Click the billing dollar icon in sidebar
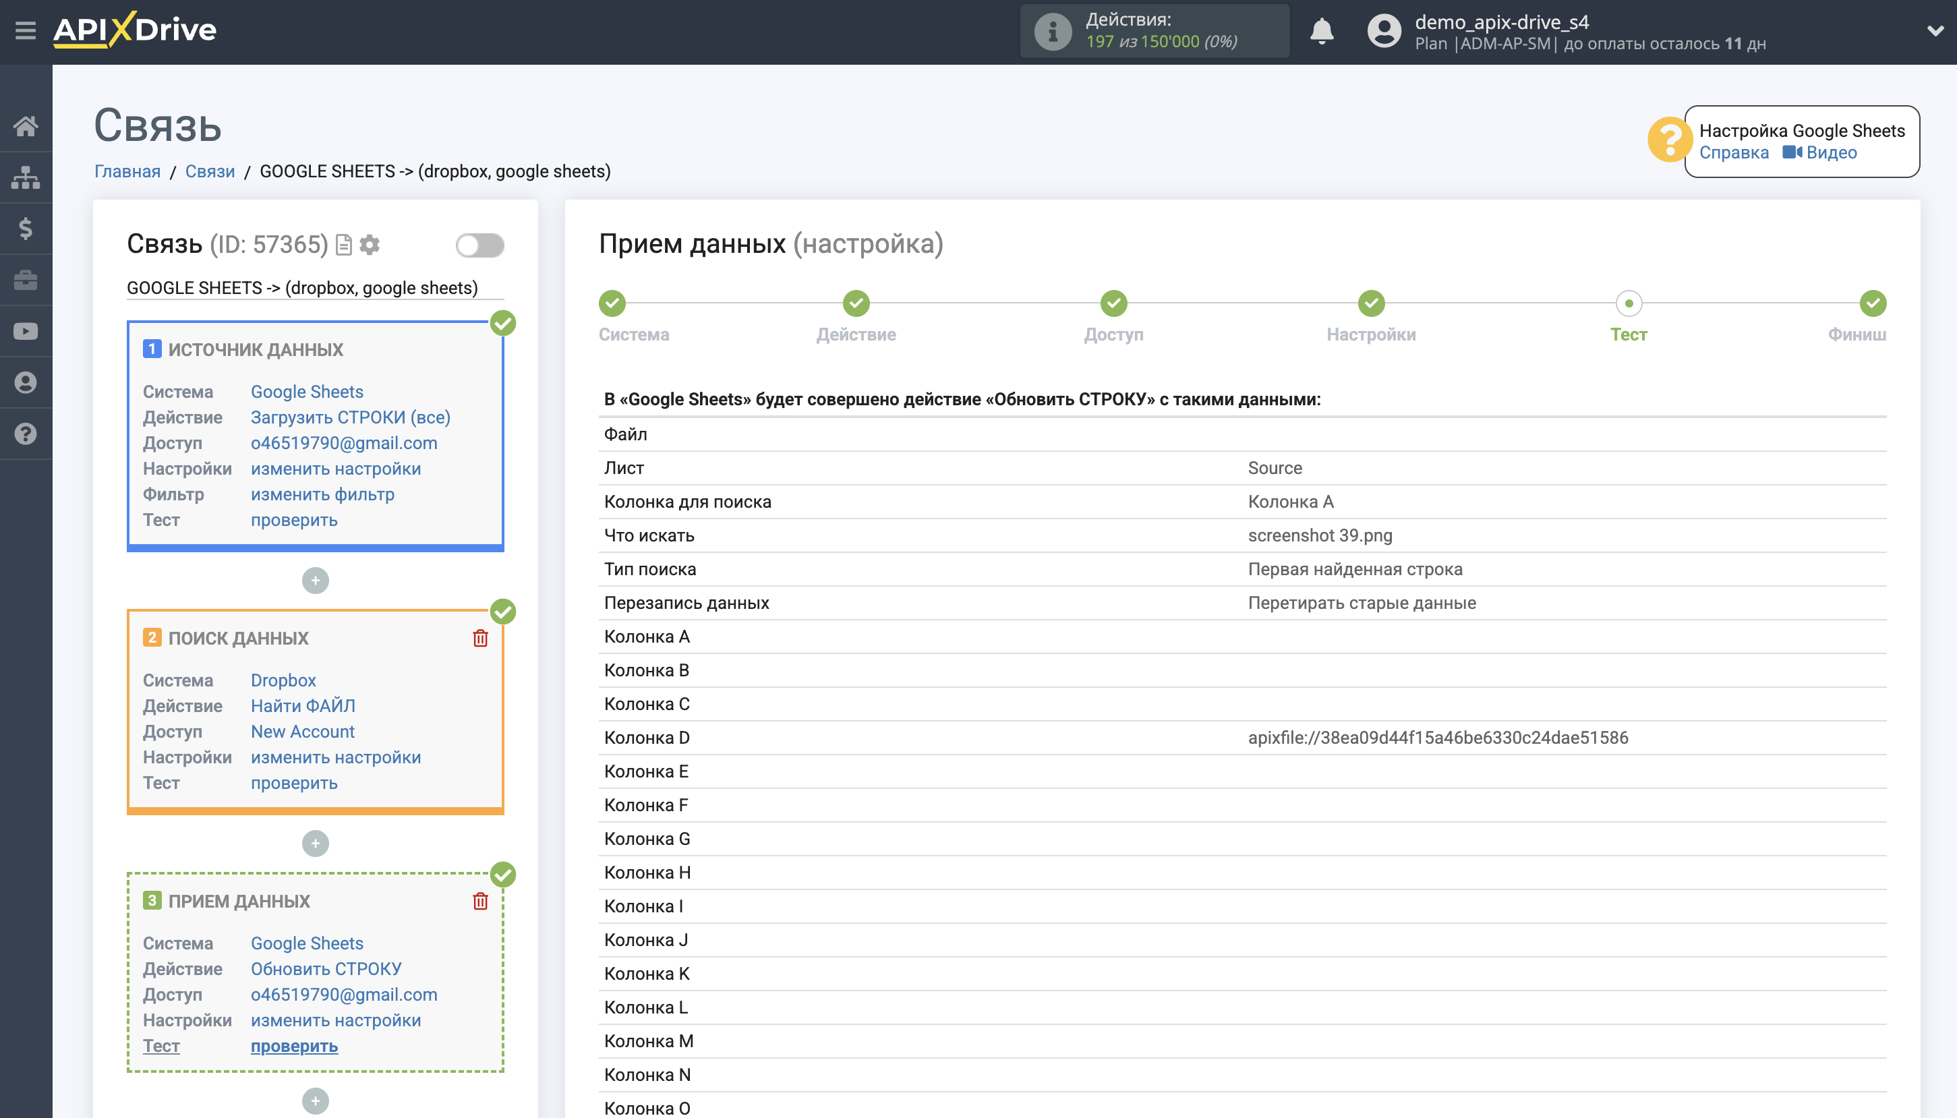The height and width of the screenshot is (1118, 1957). (26, 228)
